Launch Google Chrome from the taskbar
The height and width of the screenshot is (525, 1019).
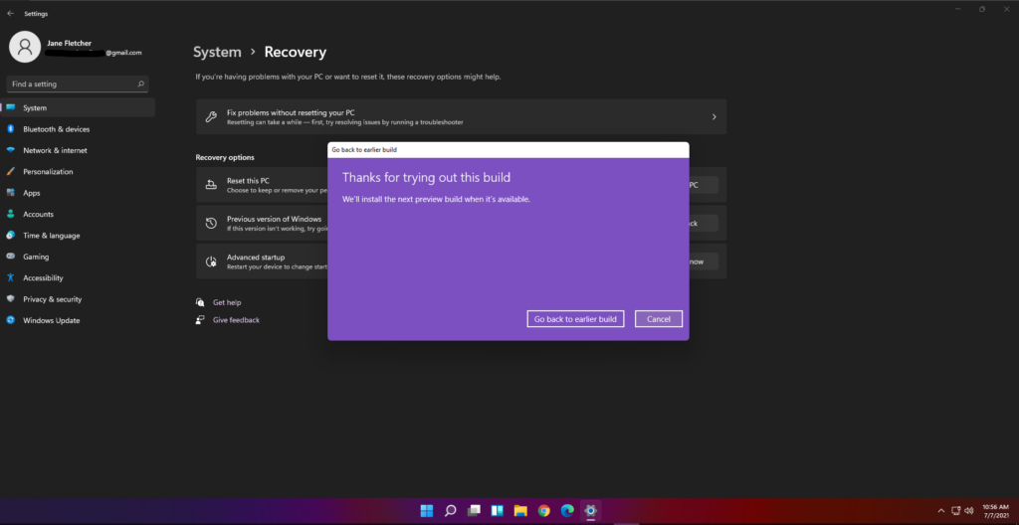(x=543, y=510)
